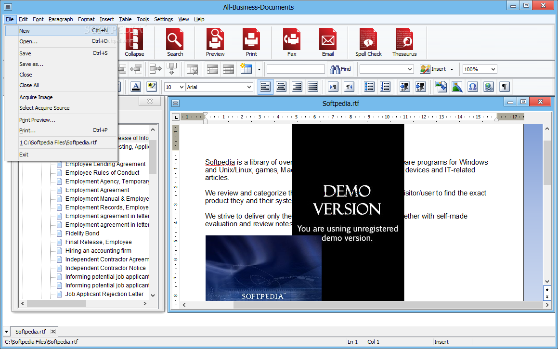558x349 pixels.
Task: Open recent file Softpedia.rtf from menu
Action: click(61, 142)
